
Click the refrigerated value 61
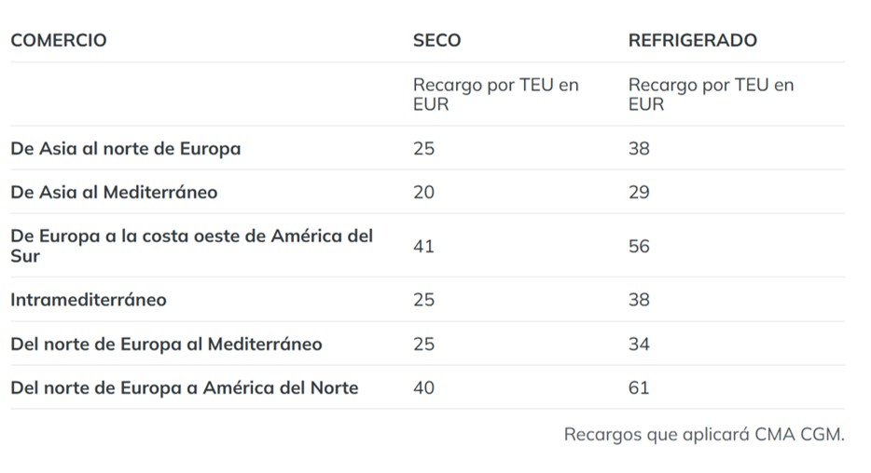[639, 387]
